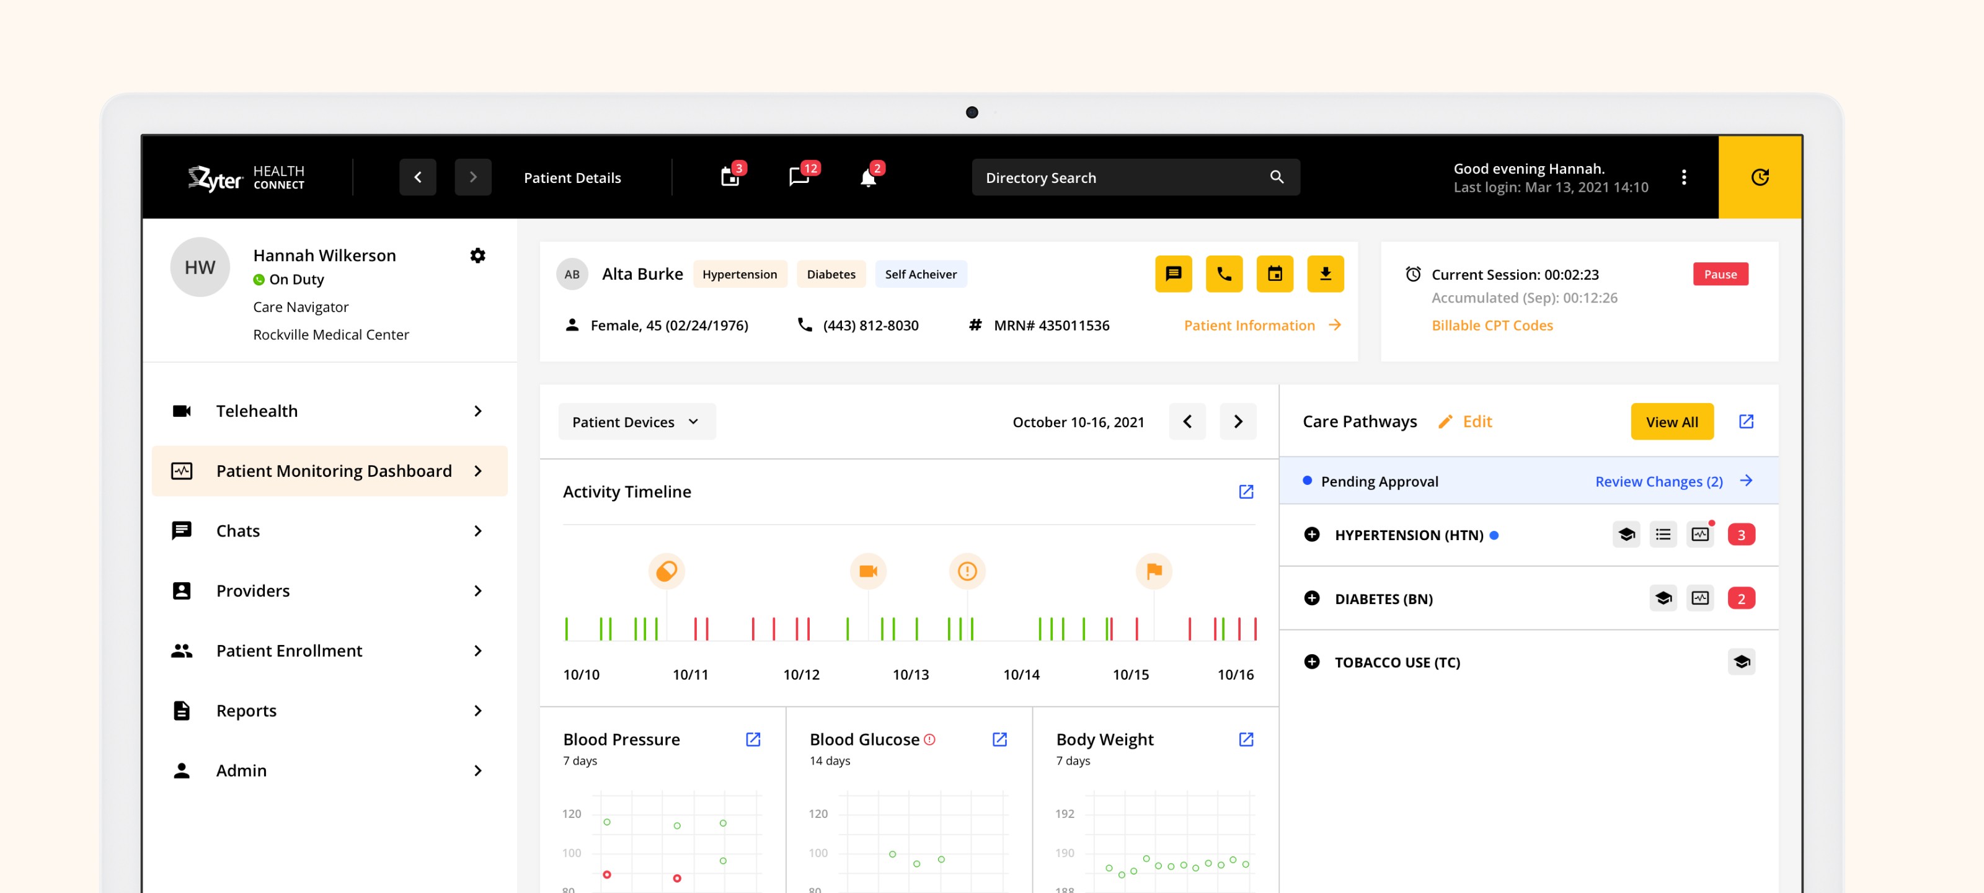The image size is (1984, 893).
Task: Click the View All care pathways button
Action: [1672, 422]
